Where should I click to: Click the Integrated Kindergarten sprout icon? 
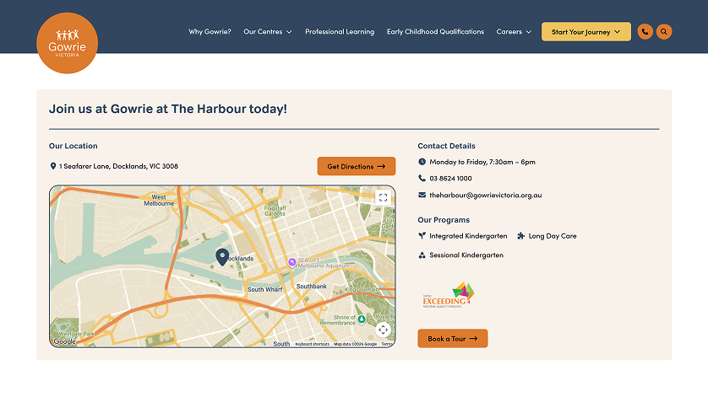coord(422,236)
